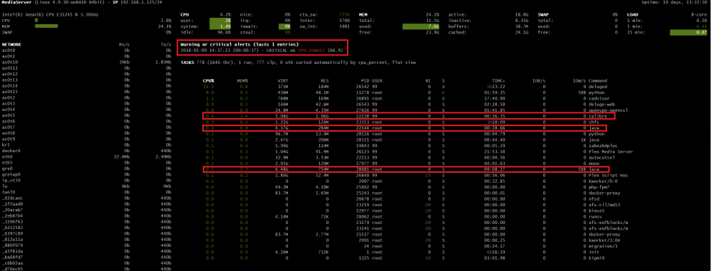Image resolution: width=711 pixels, height=271 pixels.
Task: Select the deluge-web process name
Action: pyautogui.click(x=602, y=104)
